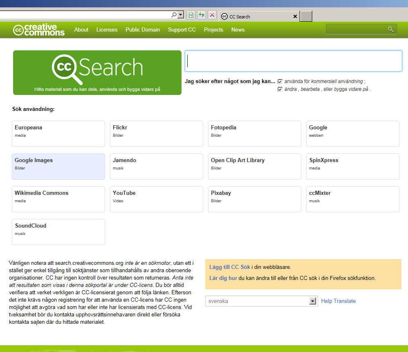Click the site search magnifier icon
Screen dimensions: 408x352
click(x=390, y=29)
